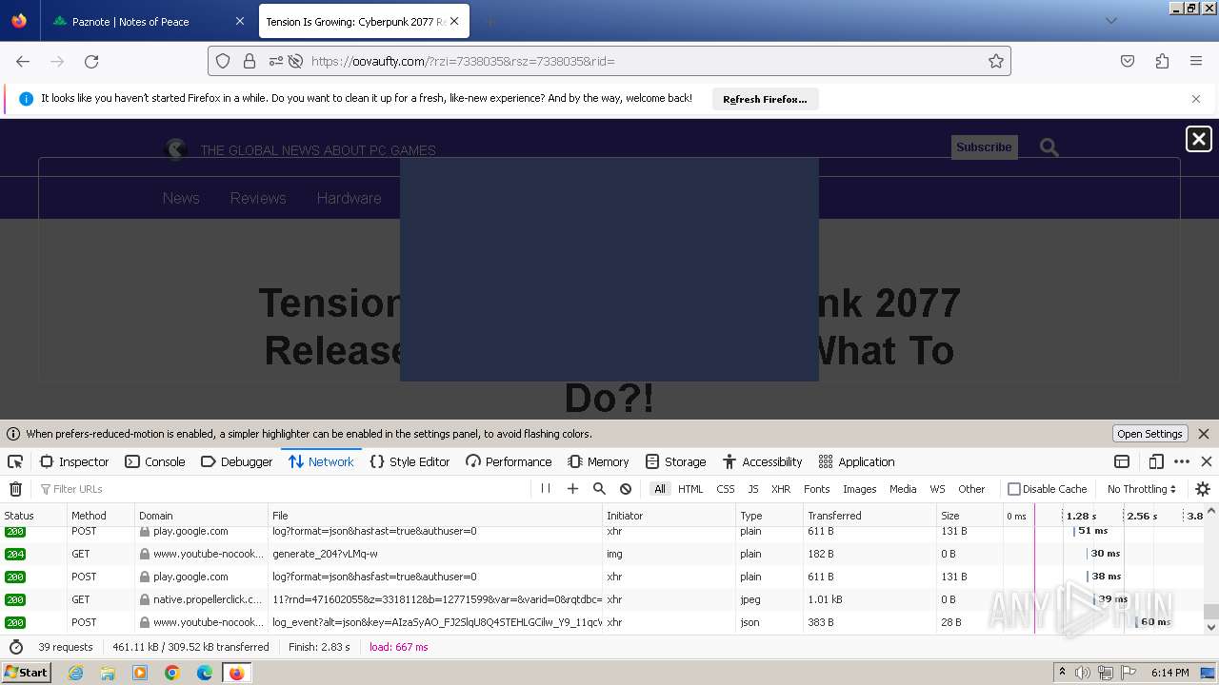
Task: Open the Firefox application menu
Action: coord(1196,61)
